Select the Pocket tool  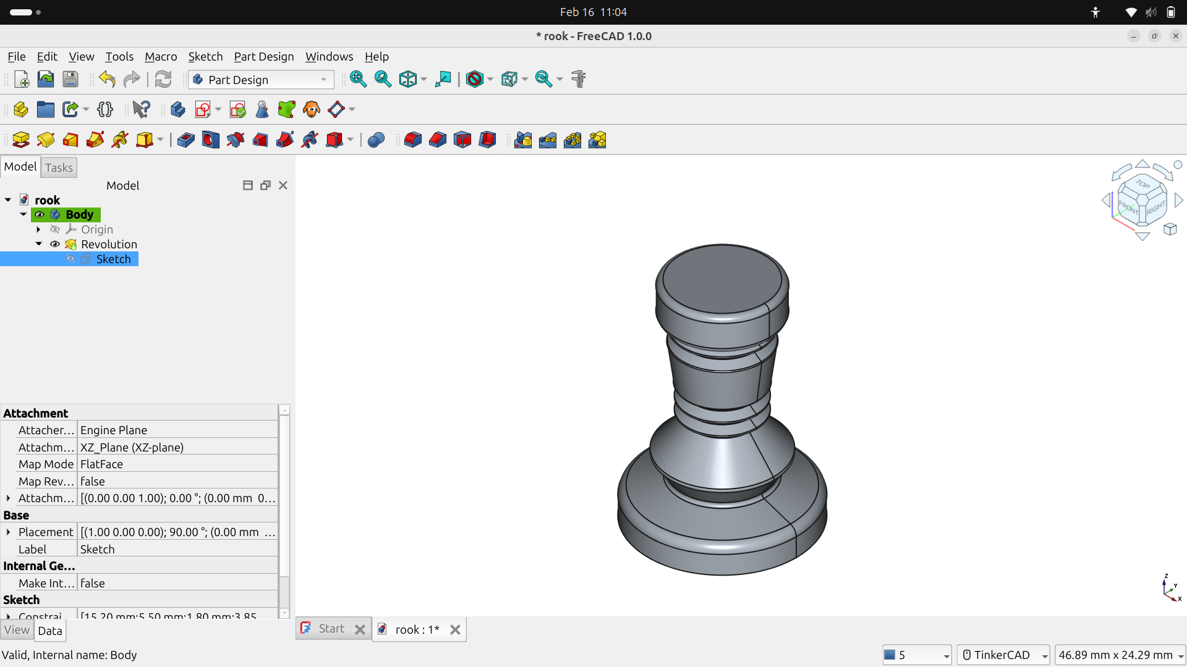tap(185, 140)
